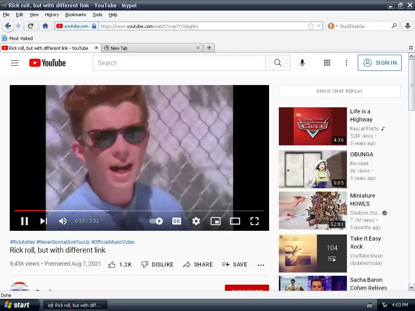Click the page scrollbar up arrow
Viewport: 415px width, 311px height.
click(411, 56)
